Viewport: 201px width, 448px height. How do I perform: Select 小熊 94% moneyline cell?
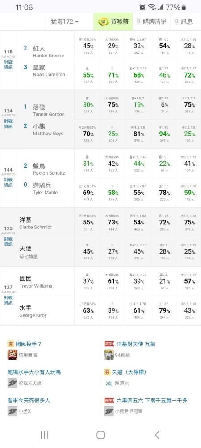[164, 134]
